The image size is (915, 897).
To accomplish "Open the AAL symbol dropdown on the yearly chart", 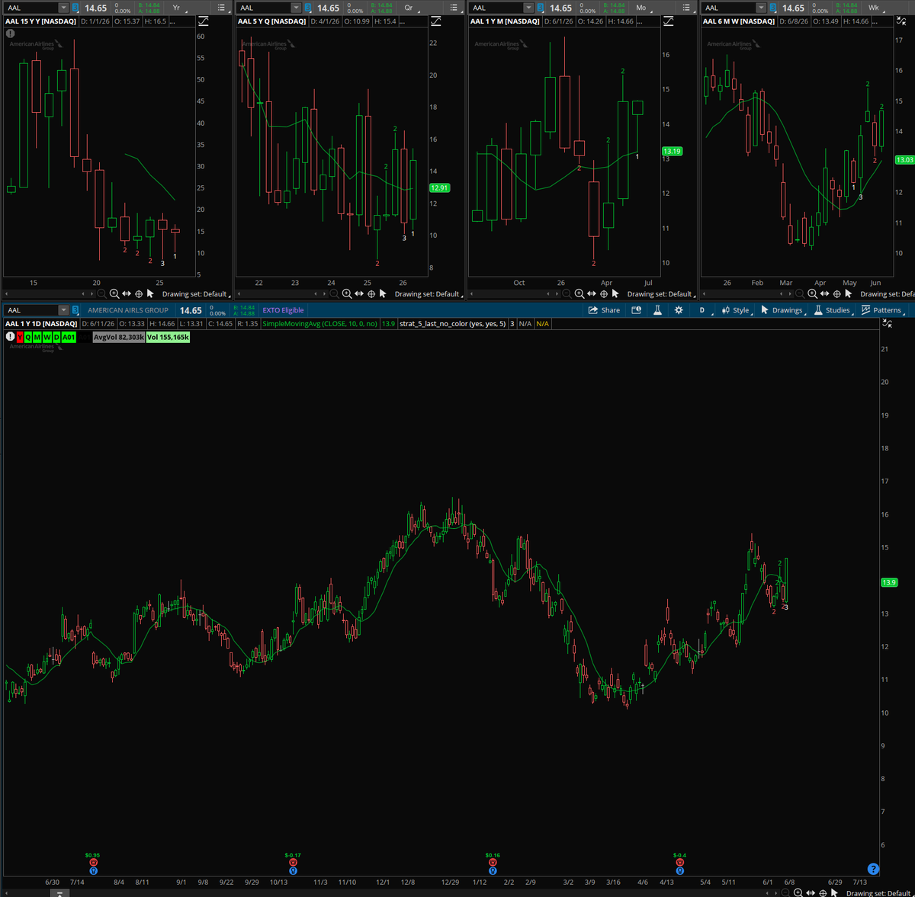I will (x=63, y=8).
